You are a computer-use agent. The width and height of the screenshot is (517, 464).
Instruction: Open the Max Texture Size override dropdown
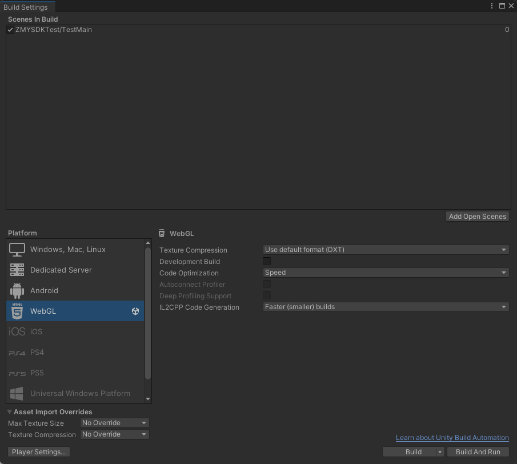[114, 423]
